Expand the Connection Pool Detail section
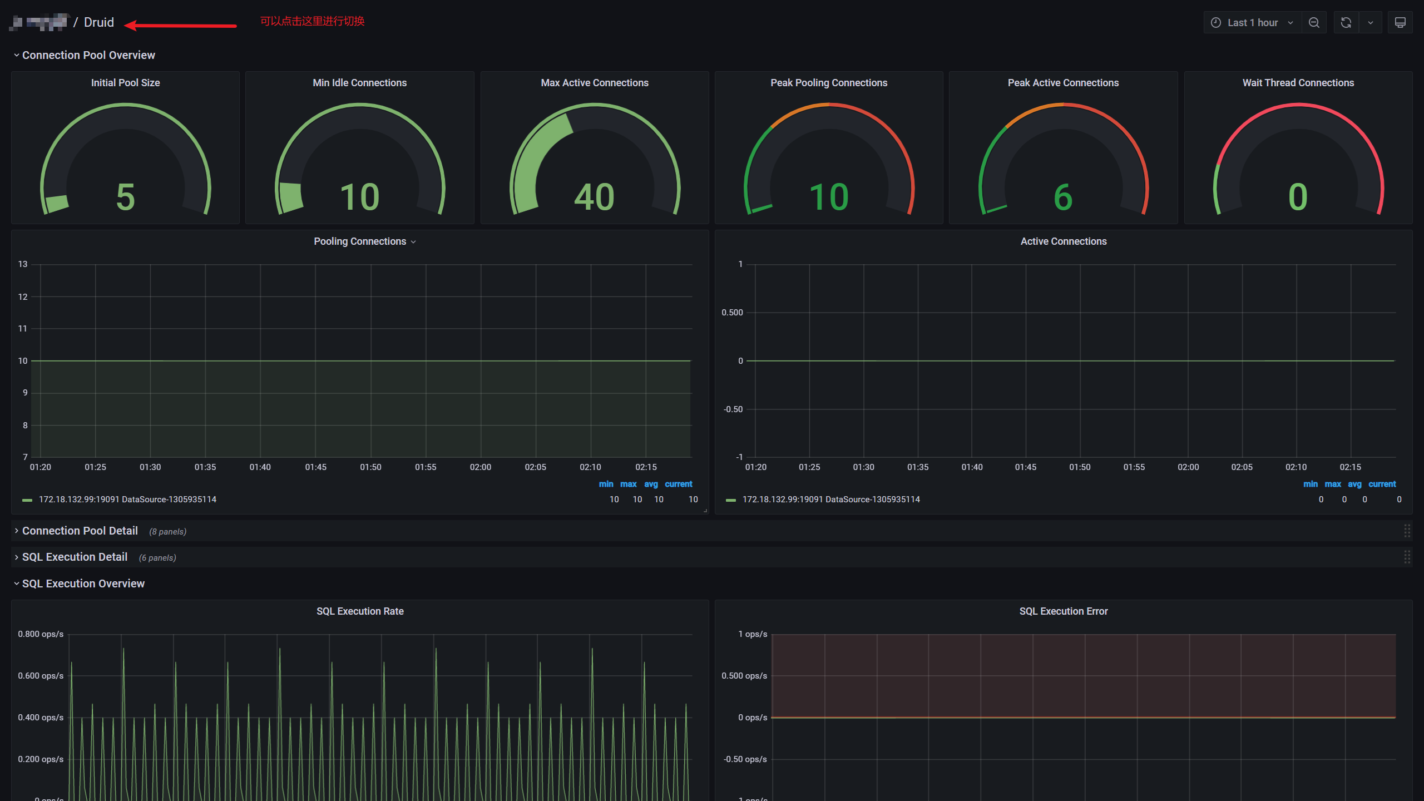Screen dimensions: 1424x801 80,531
